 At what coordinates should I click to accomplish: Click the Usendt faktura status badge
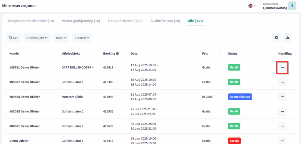[x=240, y=97]
